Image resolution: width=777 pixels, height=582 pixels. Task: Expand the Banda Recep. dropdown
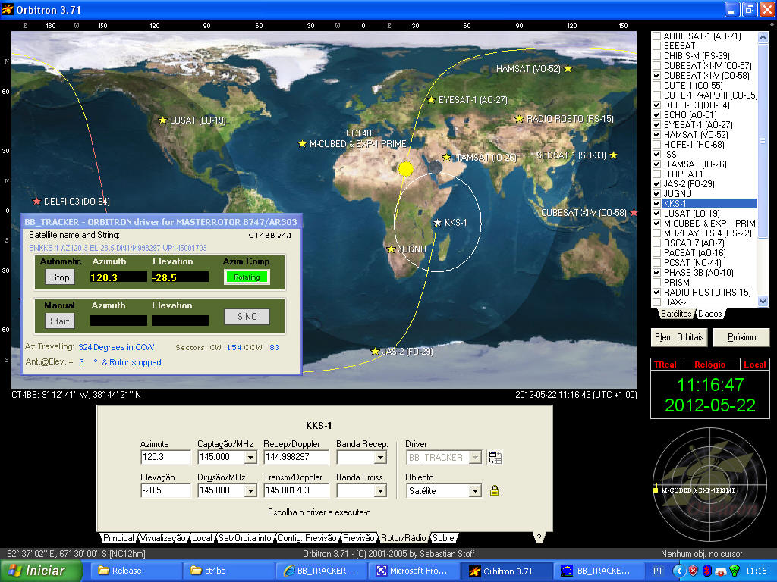[x=381, y=457]
